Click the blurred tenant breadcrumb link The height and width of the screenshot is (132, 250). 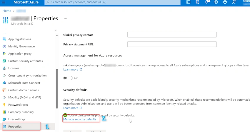tap(21, 11)
